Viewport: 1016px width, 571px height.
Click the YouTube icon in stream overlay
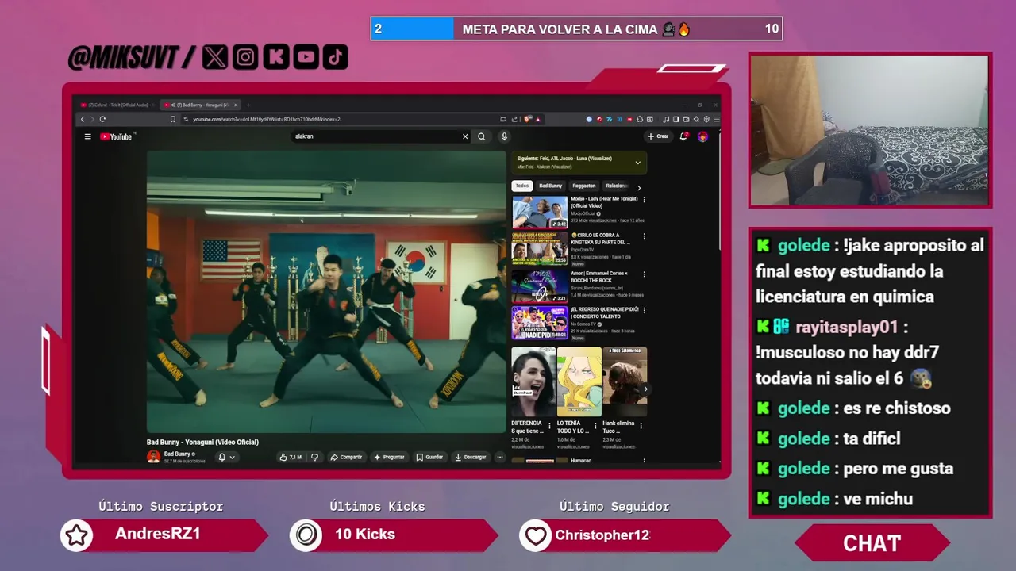pos(306,56)
